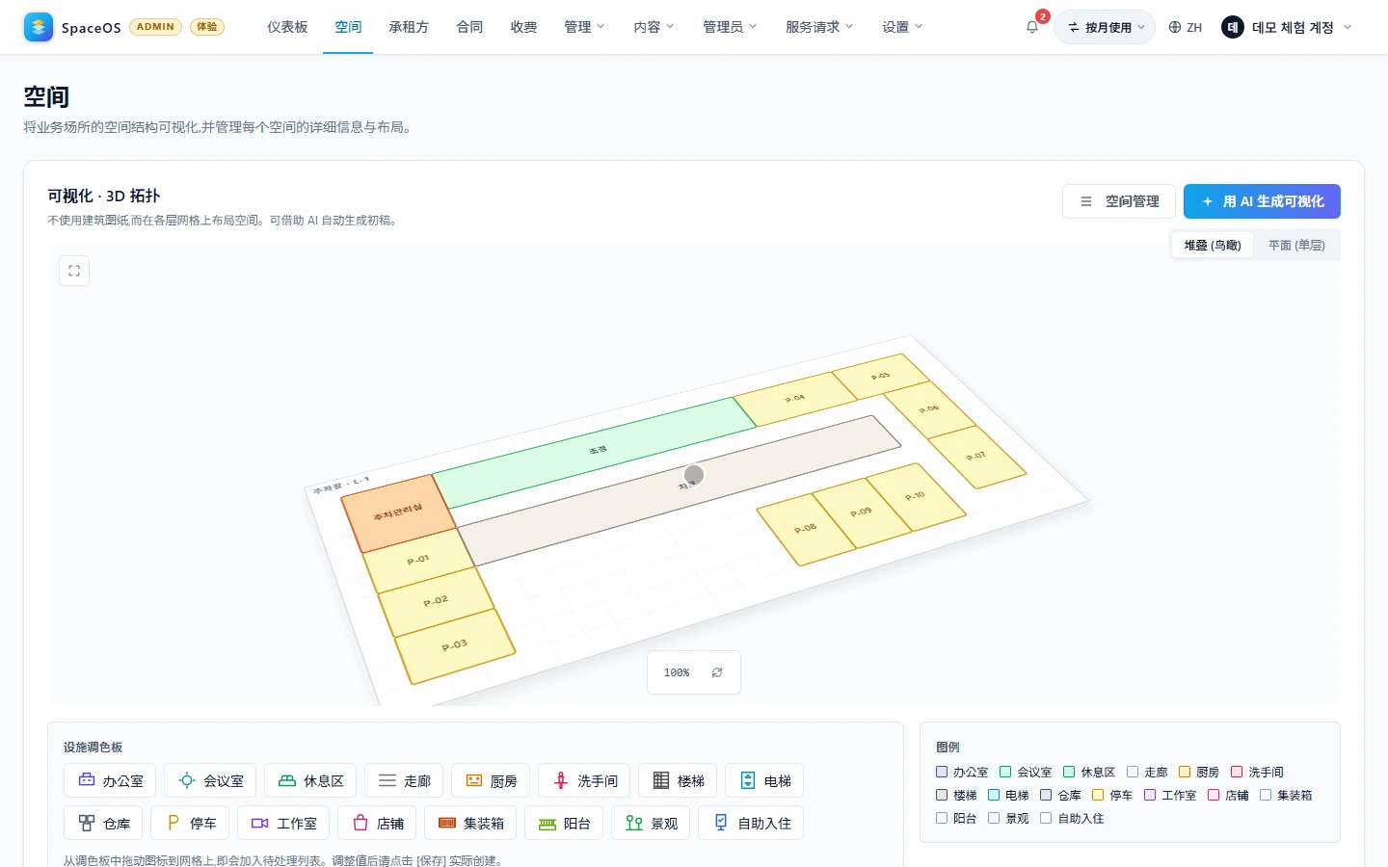The height and width of the screenshot is (867, 1388).
Task: Select the 自助入住 self check-in palette item
Action: (x=751, y=823)
